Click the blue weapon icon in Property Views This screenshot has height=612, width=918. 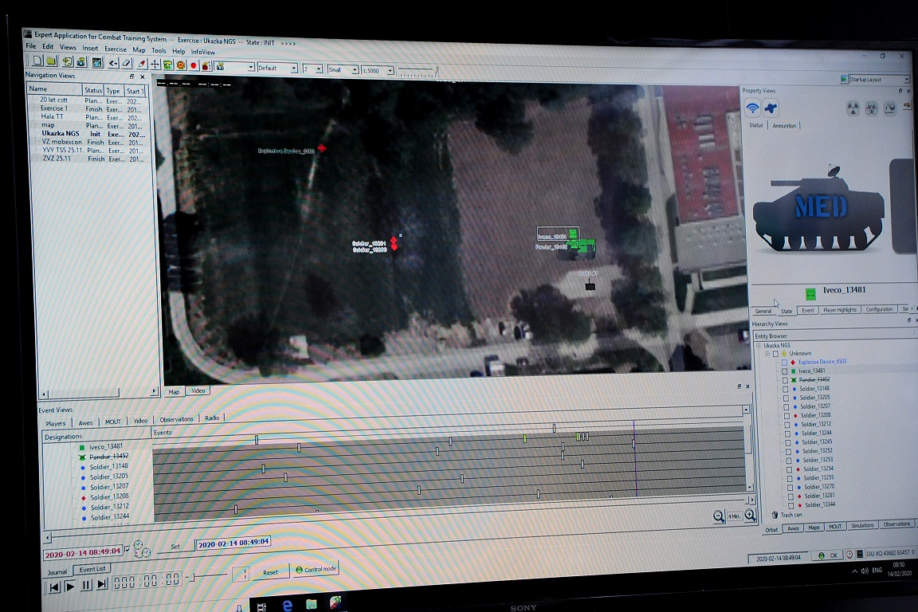[771, 108]
